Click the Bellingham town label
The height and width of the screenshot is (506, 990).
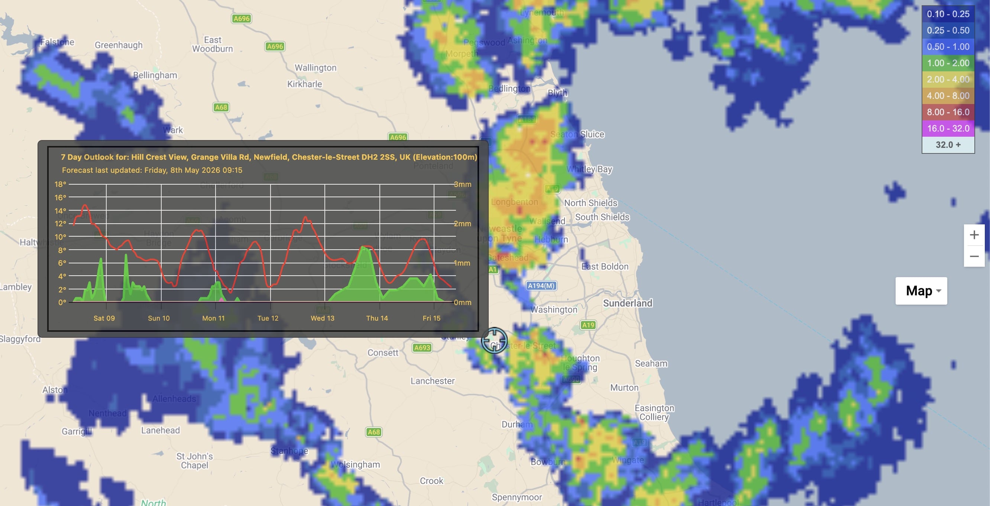pyautogui.click(x=155, y=75)
